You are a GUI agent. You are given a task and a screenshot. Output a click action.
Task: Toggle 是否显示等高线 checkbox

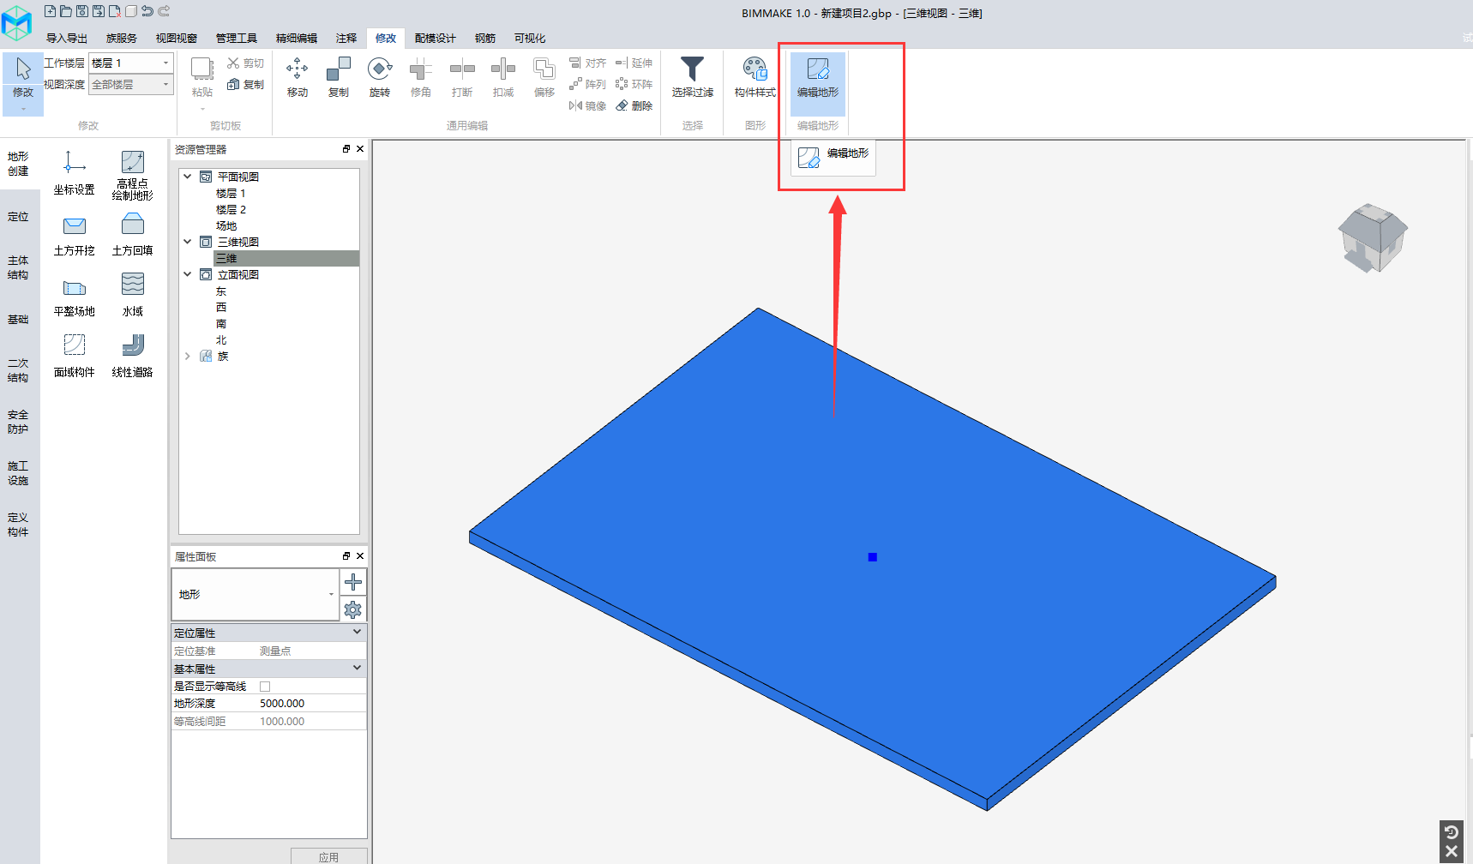tap(265, 687)
